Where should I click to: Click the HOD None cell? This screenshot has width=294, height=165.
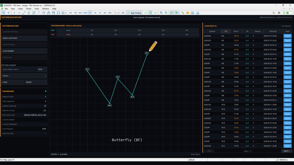68,30
